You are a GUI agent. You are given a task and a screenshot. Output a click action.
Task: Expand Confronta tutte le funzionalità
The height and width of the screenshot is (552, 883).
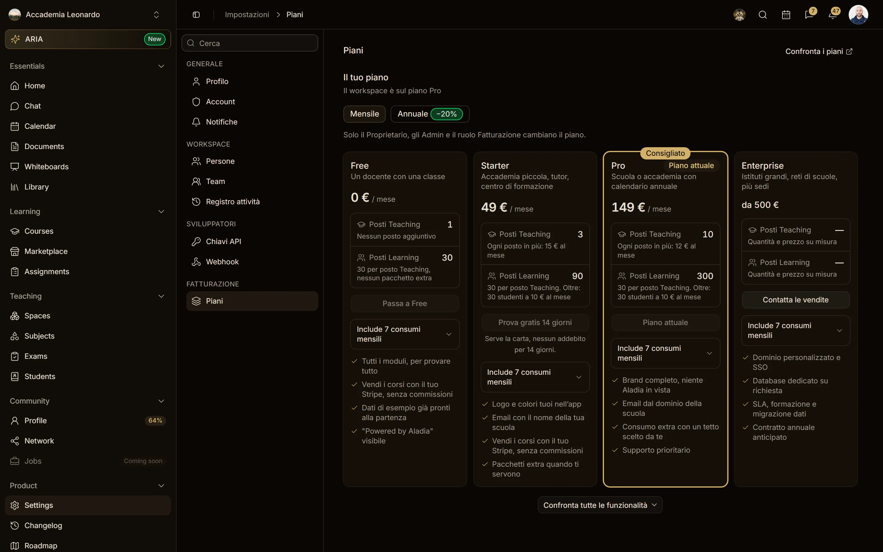600,505
